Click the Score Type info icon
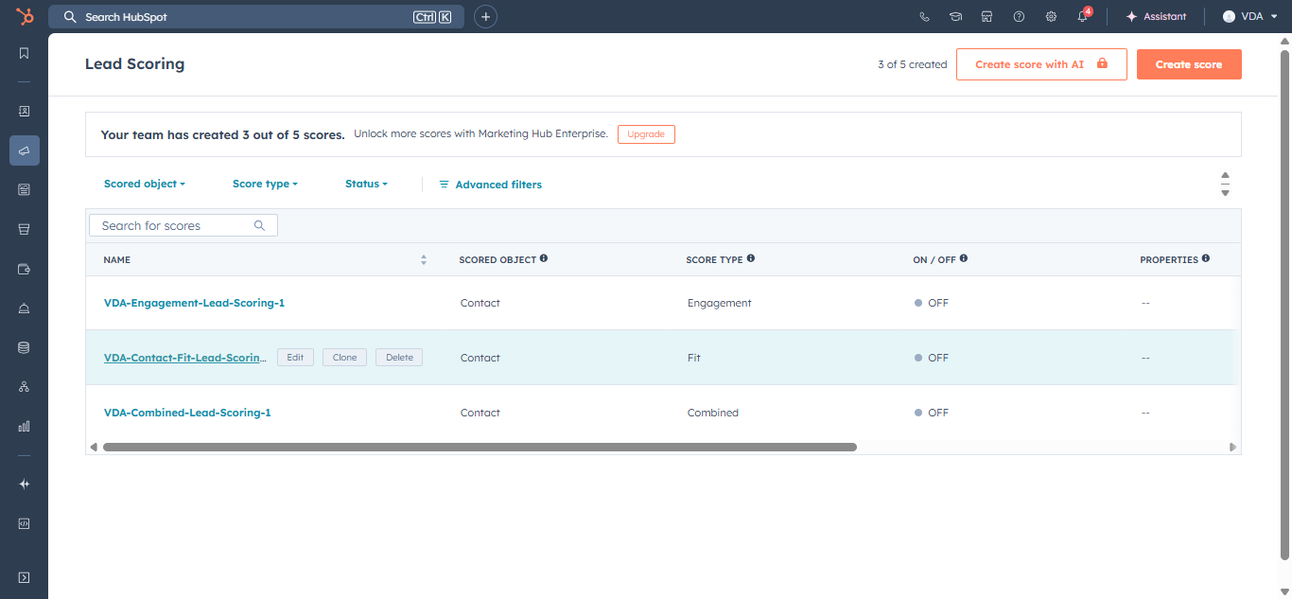The image size is (1292, 599). 751,258
